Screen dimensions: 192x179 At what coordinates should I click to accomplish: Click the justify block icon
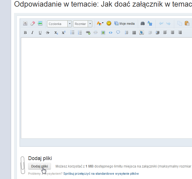pos(134,32)
